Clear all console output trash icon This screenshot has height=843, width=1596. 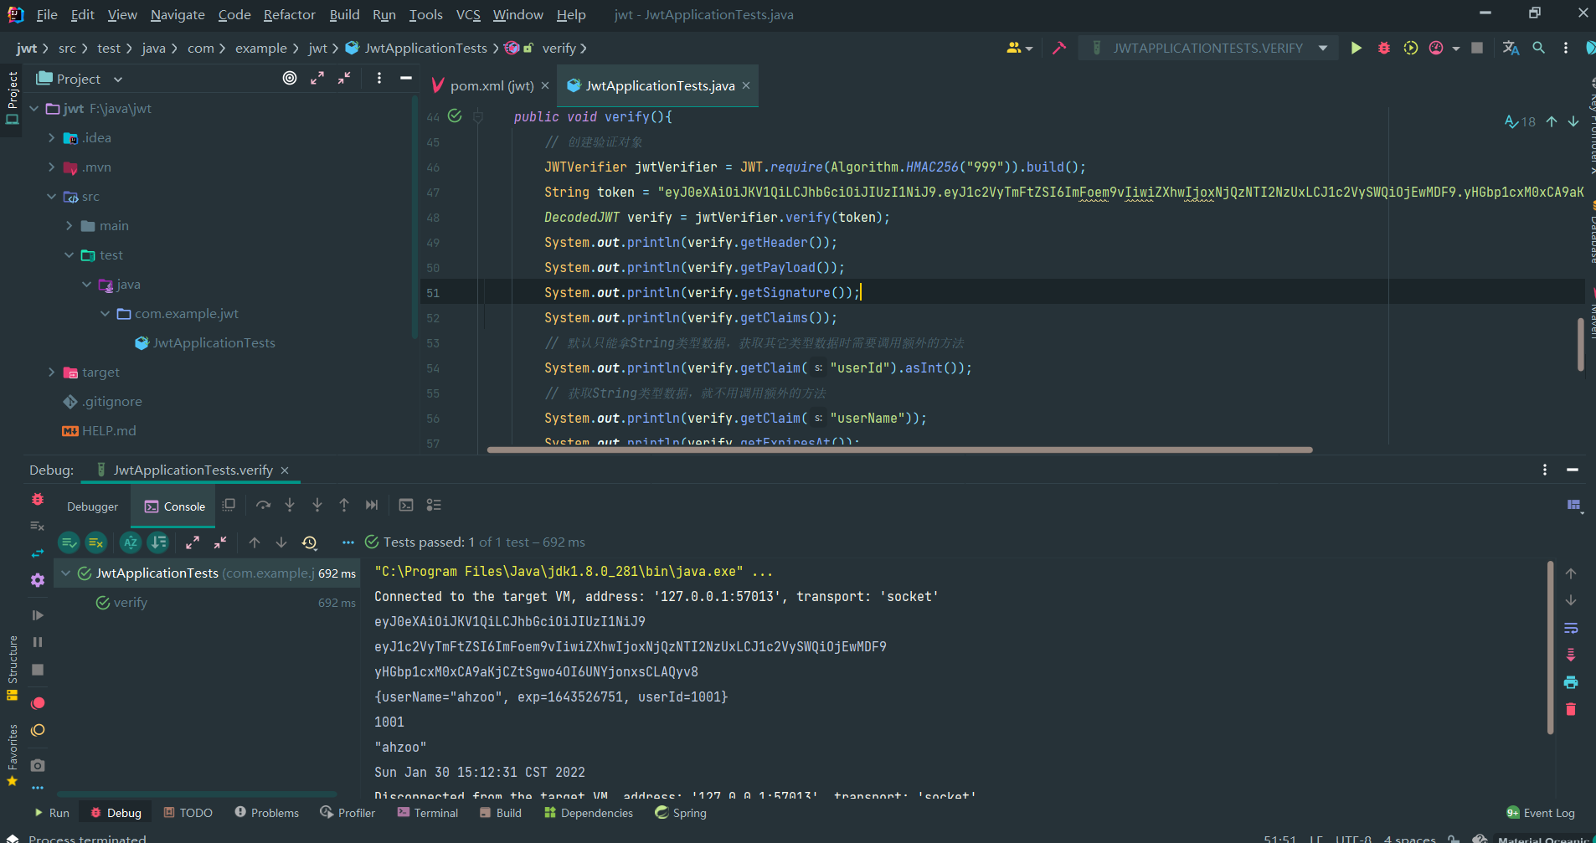click(x=1571, y=709)
